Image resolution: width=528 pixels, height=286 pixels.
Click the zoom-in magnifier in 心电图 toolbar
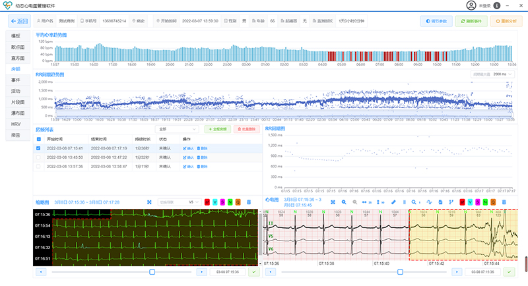click(x=345, y=202)
